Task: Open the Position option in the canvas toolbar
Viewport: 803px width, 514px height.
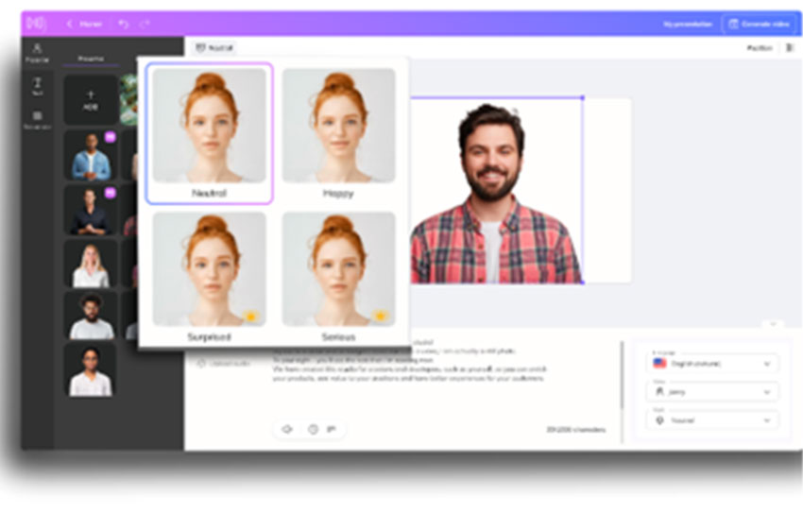Action: (760, 47)
